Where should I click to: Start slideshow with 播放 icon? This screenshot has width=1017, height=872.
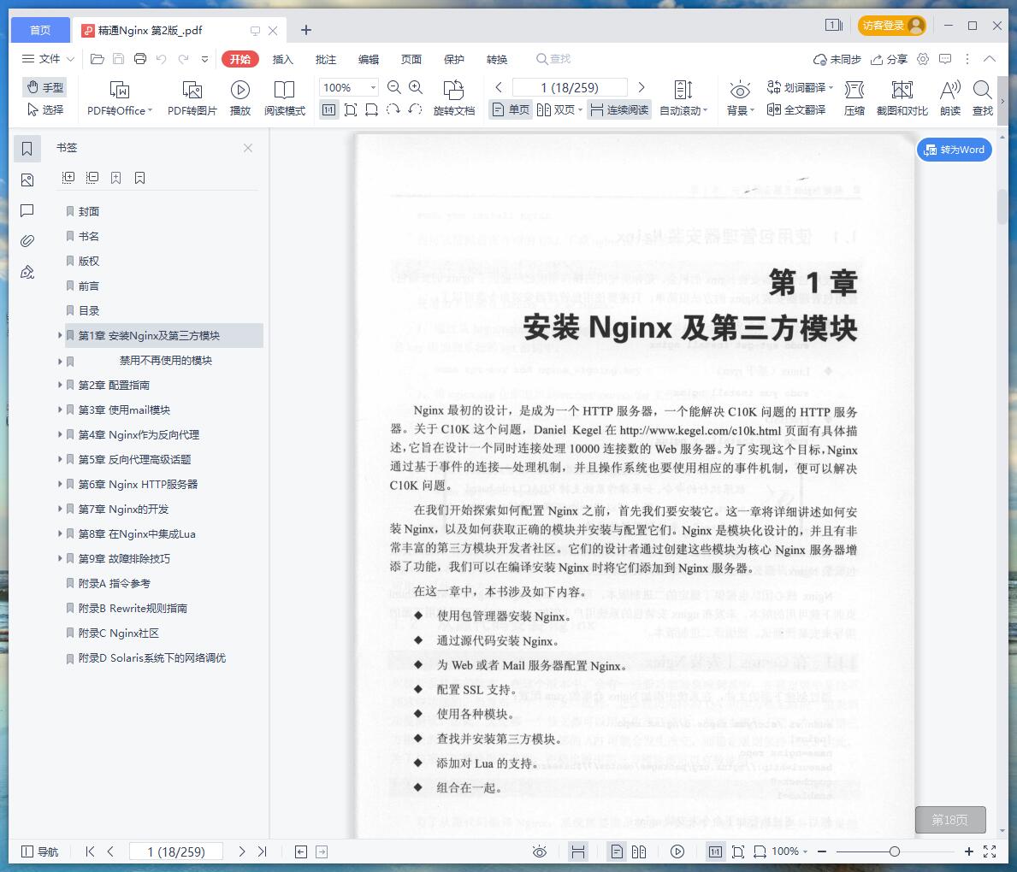pos(240,98)
